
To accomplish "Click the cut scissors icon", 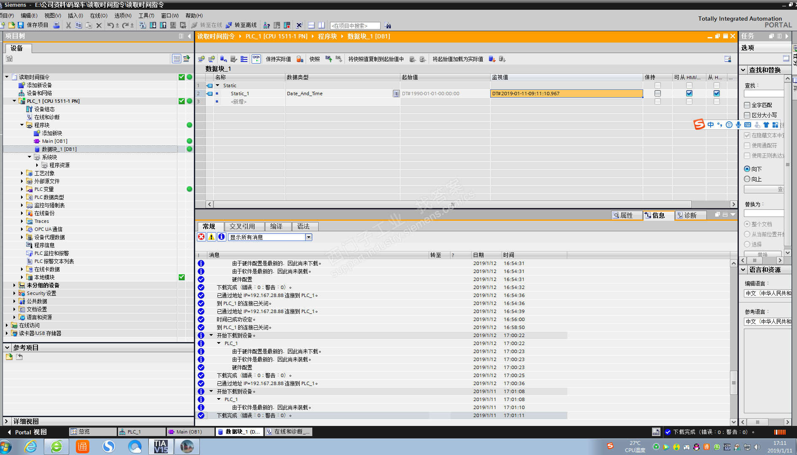I will (x=68, y=25).
